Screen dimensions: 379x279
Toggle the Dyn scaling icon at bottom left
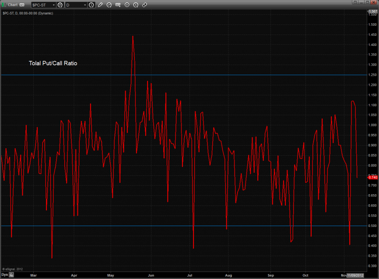[x=12, y=275]
